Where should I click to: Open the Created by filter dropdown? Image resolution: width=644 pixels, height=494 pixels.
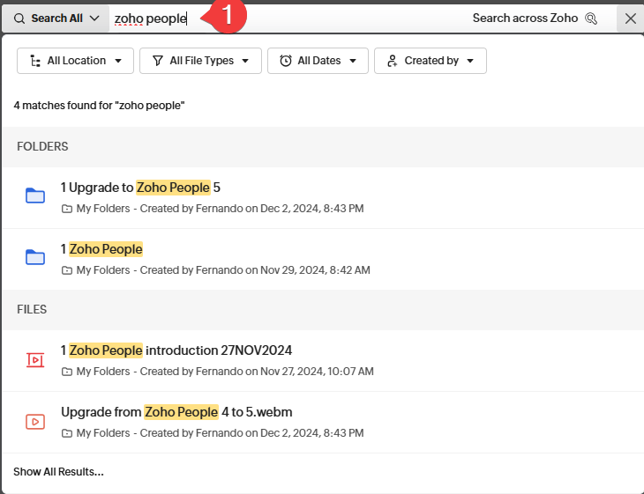(430, 61)
